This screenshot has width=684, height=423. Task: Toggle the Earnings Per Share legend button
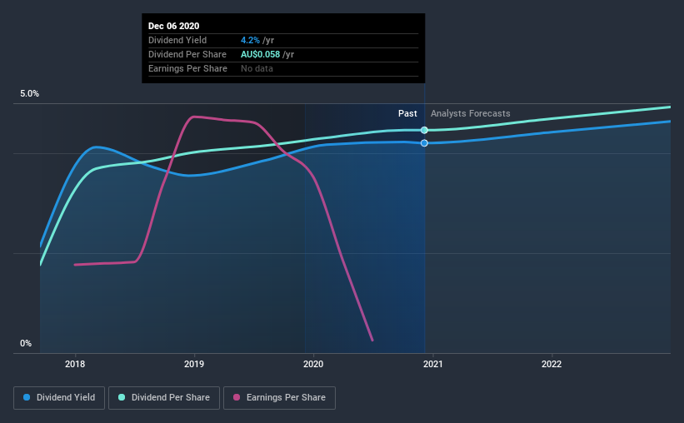point(279,398)
